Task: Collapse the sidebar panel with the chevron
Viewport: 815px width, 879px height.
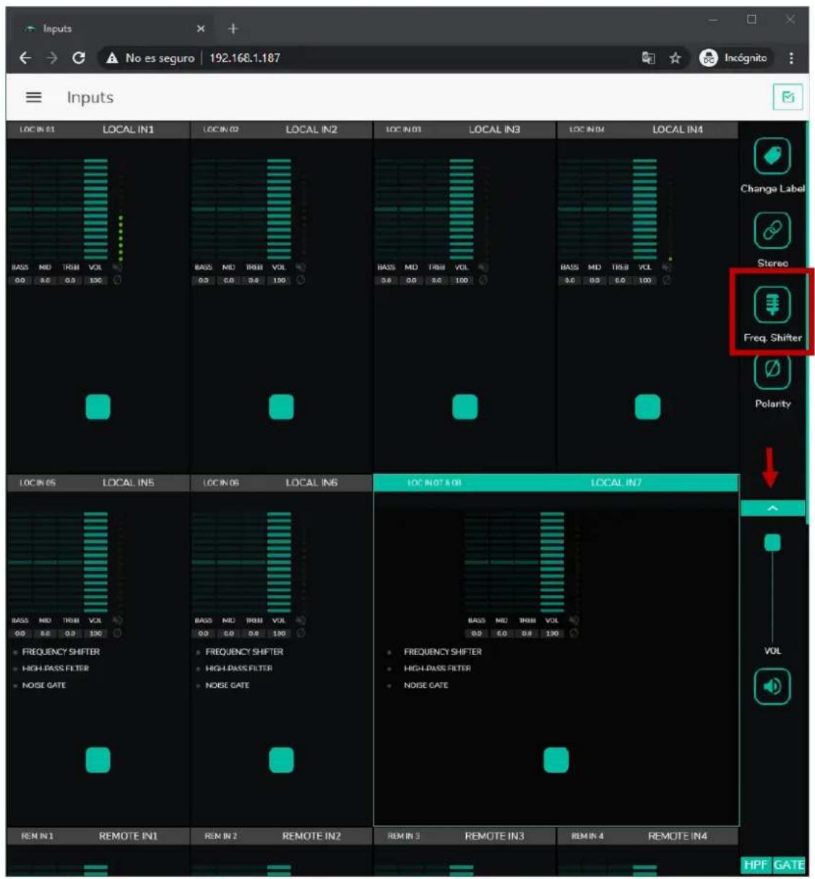Action: 772,508
